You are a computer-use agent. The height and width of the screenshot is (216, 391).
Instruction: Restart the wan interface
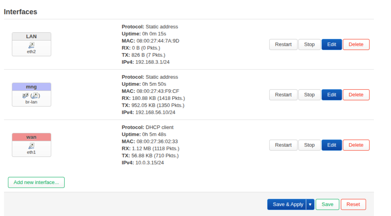tap(283, 145)
